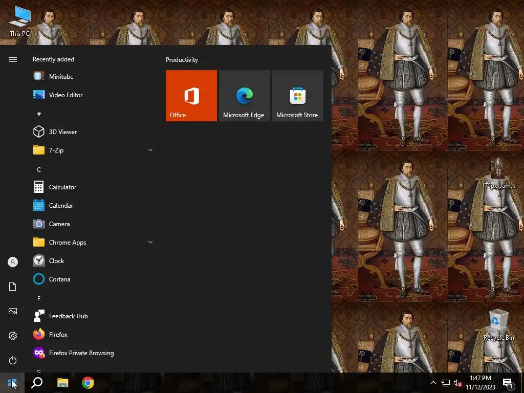Click muted volume tray icon
The image size is (524, 393).
[x=458, y=383]
